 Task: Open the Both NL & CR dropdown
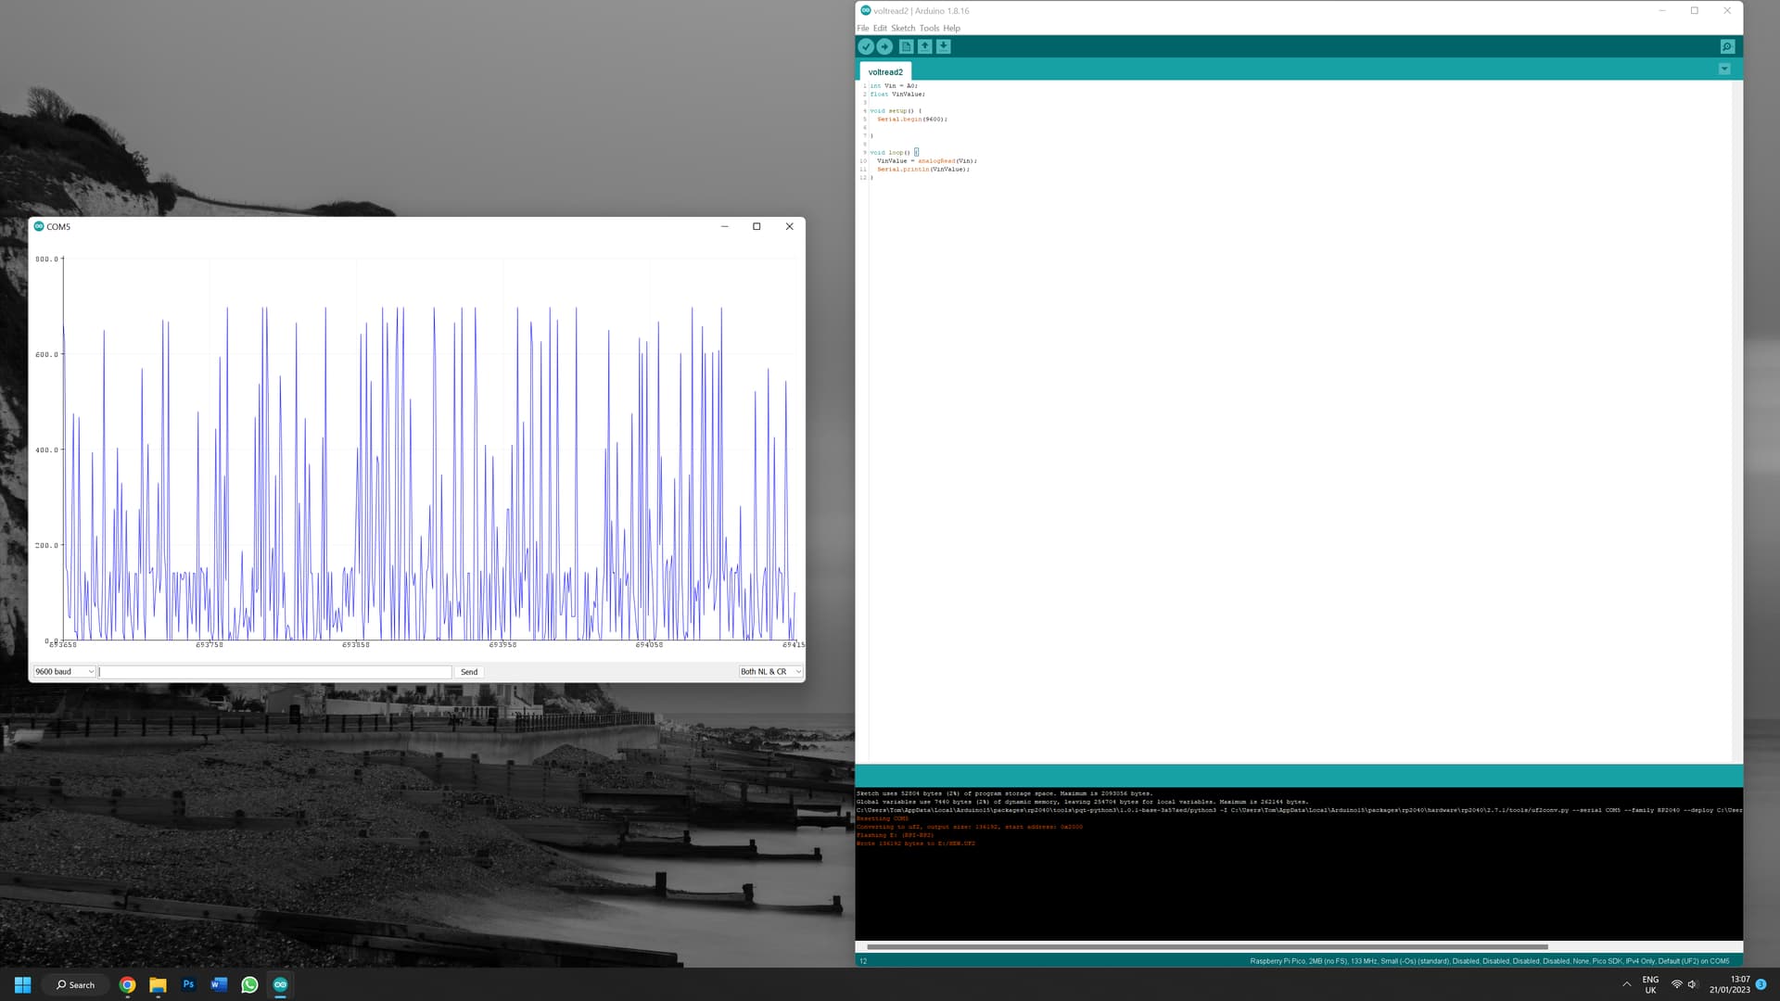click(769, 671)
